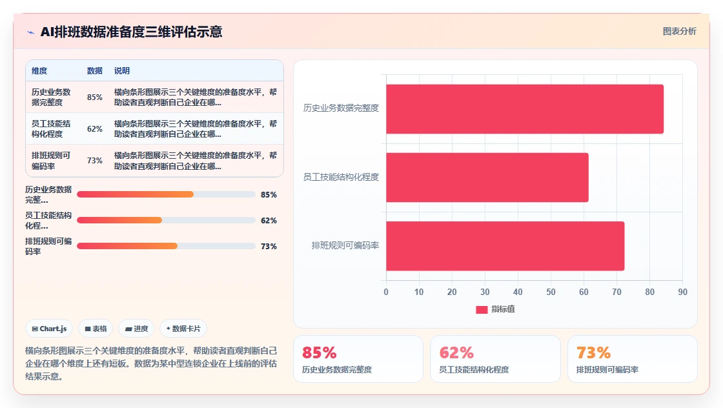This screenshot has width=723, height=408.
Task: Click the description paragraph under the tags
Action: tap(151, 363)
